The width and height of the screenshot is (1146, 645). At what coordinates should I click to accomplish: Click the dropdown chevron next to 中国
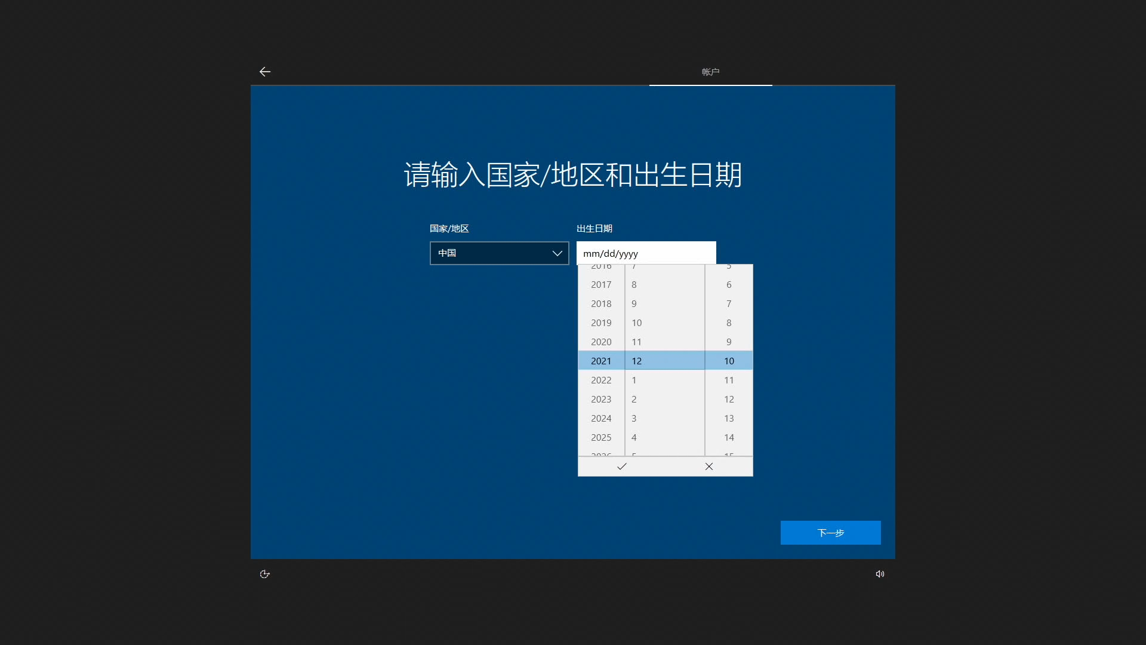click(557, 253)
